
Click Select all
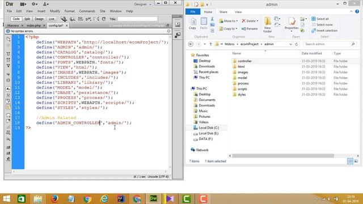pyautogui.click(x=320, y=19)
